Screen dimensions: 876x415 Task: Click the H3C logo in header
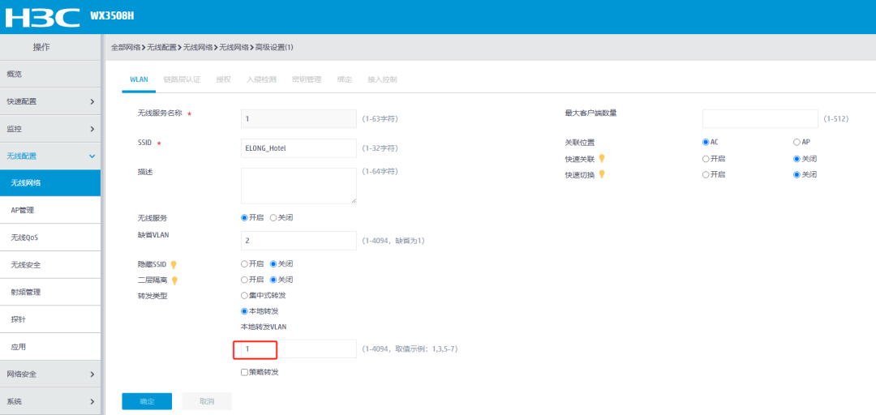[x=44, y=16]
